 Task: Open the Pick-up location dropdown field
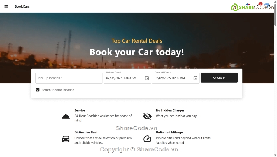click(69, 78)
